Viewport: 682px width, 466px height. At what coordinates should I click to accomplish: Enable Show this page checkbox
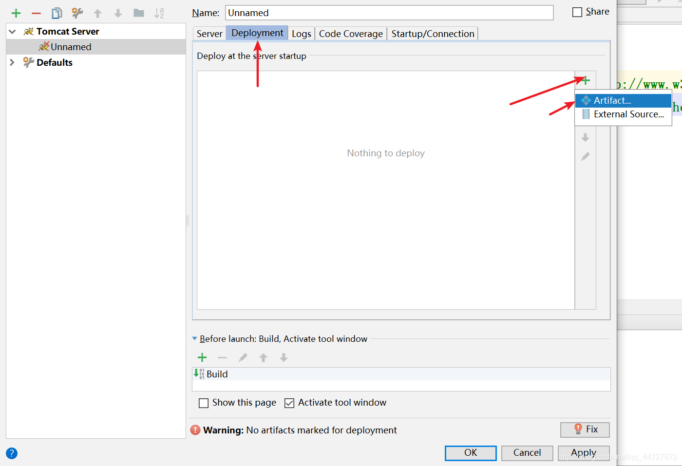point(204,403)
